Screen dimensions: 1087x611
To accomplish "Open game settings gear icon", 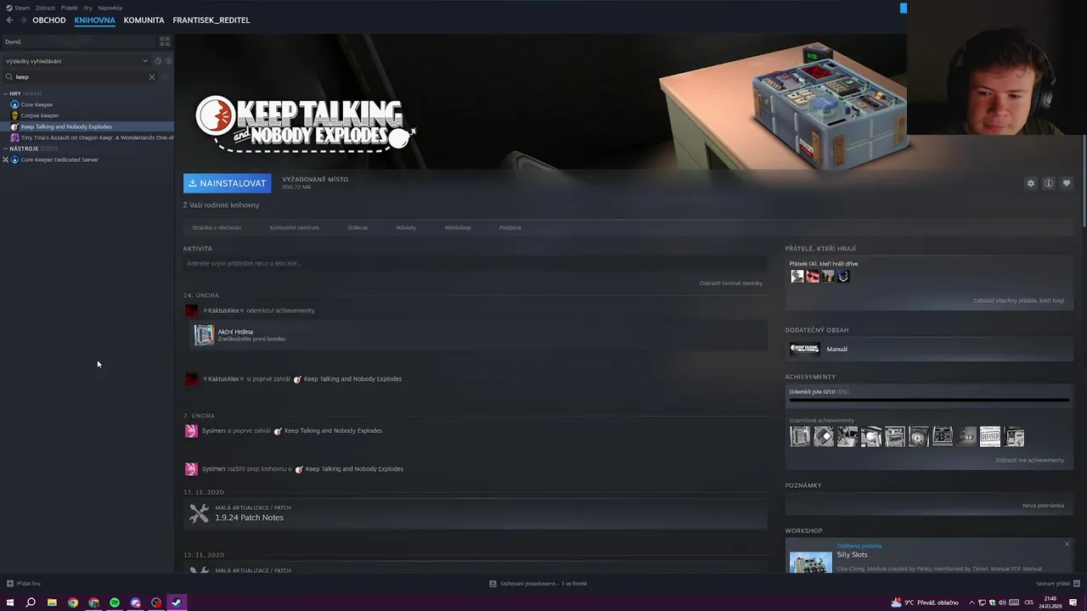I will (x=1031, y=183).
